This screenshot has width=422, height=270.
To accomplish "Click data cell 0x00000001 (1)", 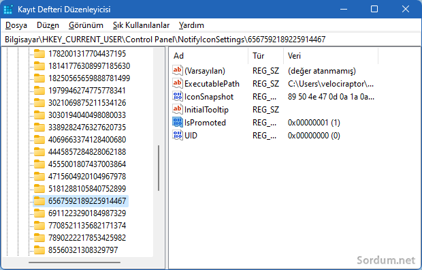I will 314,123.
